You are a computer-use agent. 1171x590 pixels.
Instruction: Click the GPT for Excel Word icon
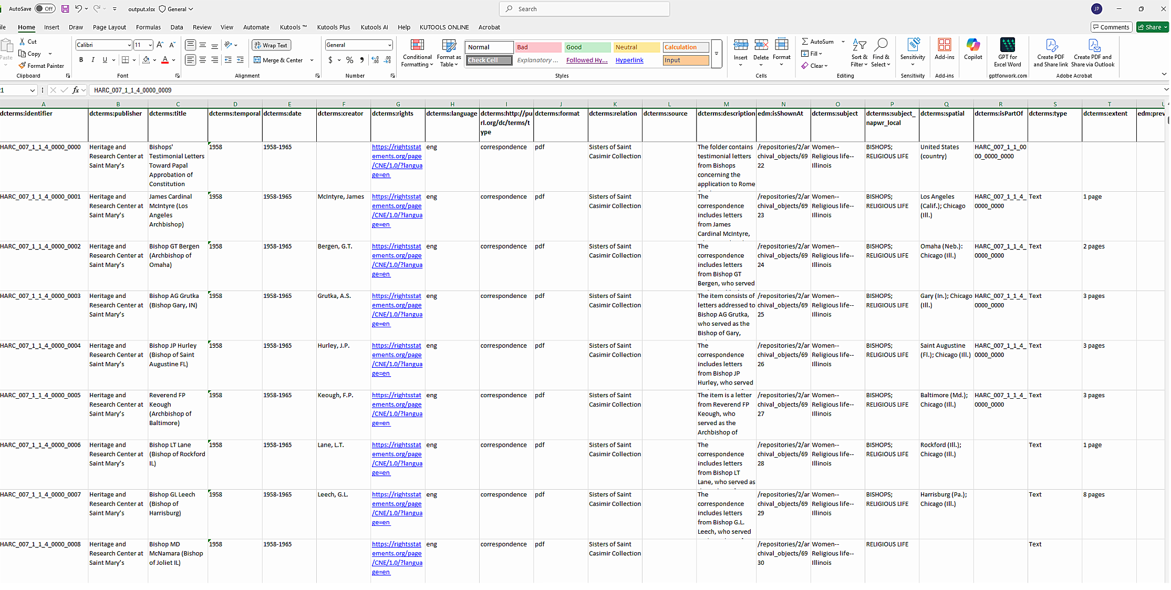pyautogui.click(x=1007, y=46)
